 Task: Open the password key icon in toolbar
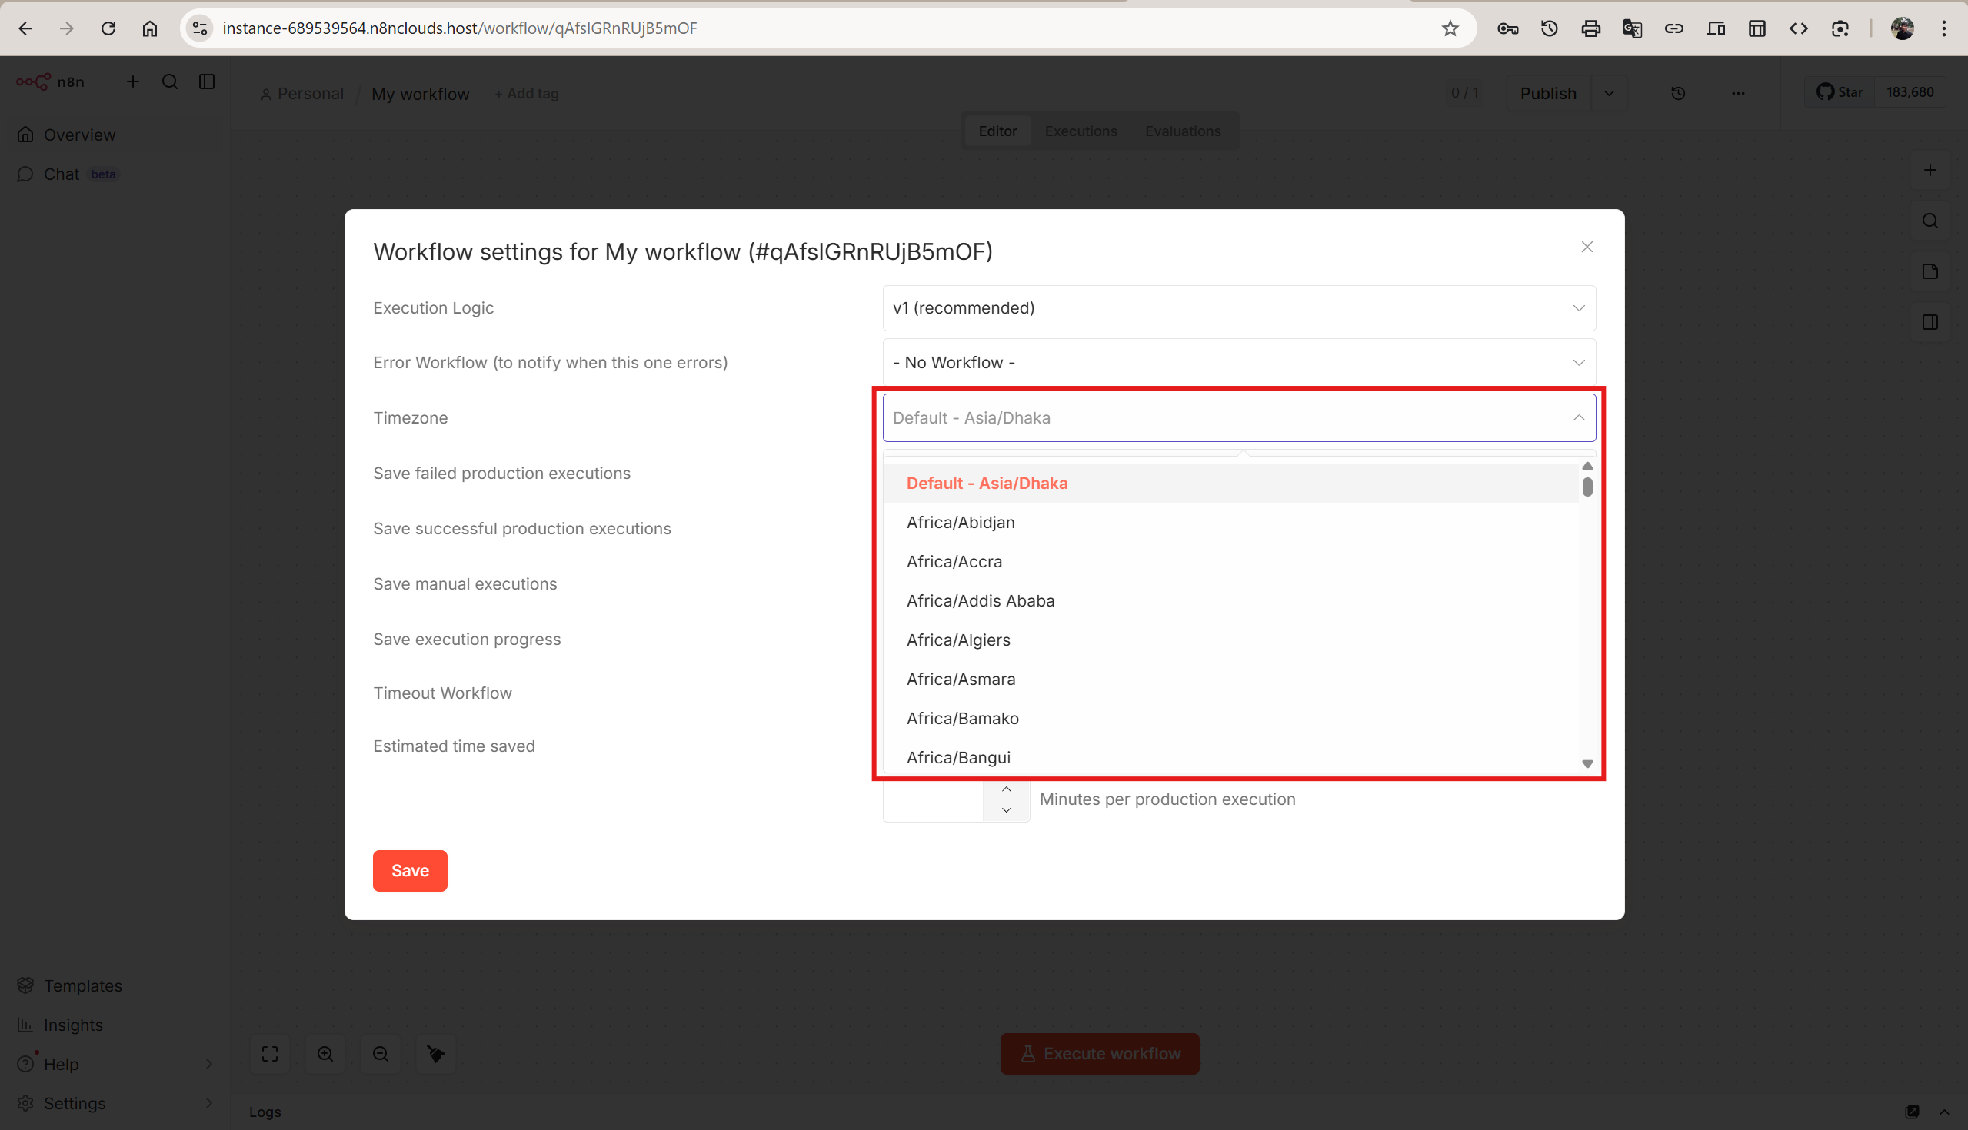click(1507, 28)
